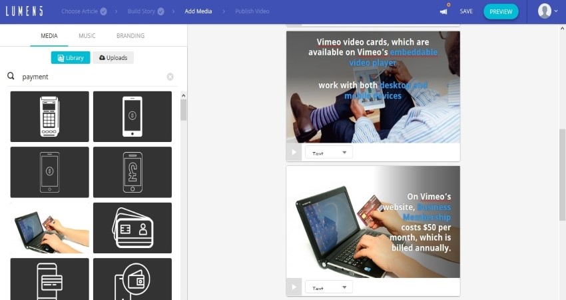
Task: Select the phone with pound sign icon
Action: 133,172
